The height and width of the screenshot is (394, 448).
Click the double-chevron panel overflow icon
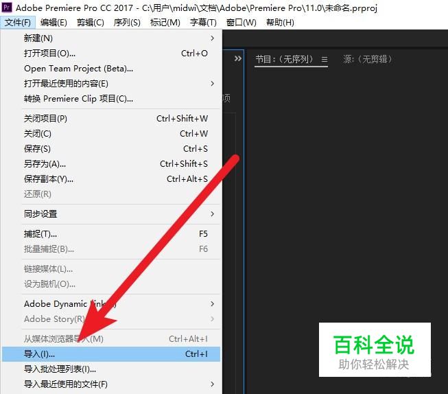[237, 58]
